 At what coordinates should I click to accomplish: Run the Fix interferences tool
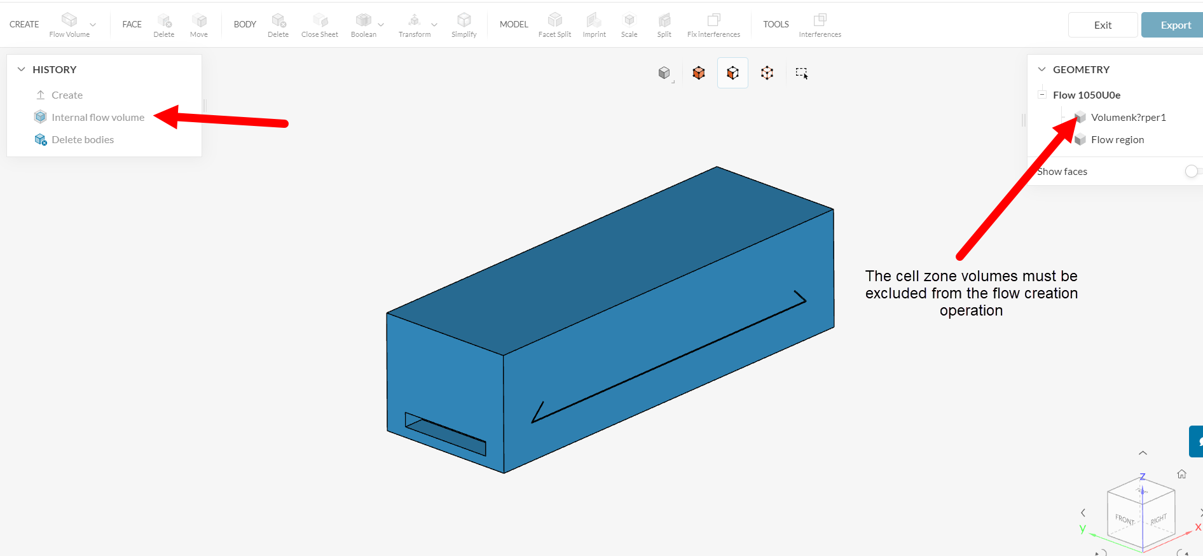click(x=713, y=24)
